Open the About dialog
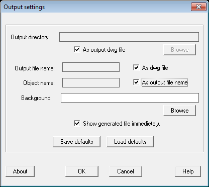209x187 pixels. tap(20, 171)
